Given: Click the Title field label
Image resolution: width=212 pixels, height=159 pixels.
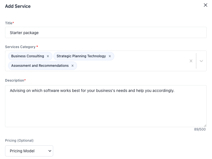Looking at the screenshot, I should click(9, 23).
